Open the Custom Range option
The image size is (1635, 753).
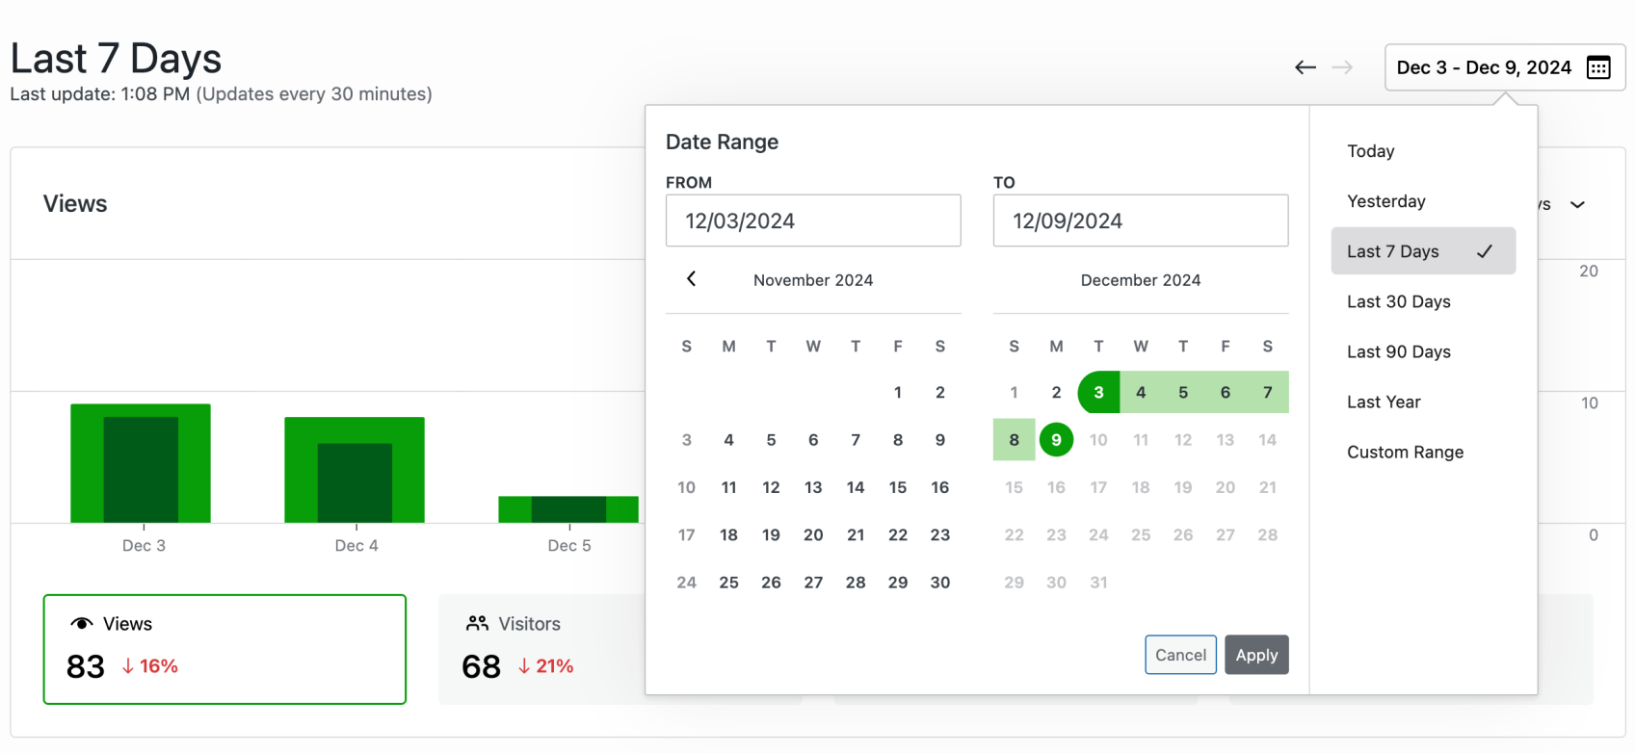[1406, 452]
